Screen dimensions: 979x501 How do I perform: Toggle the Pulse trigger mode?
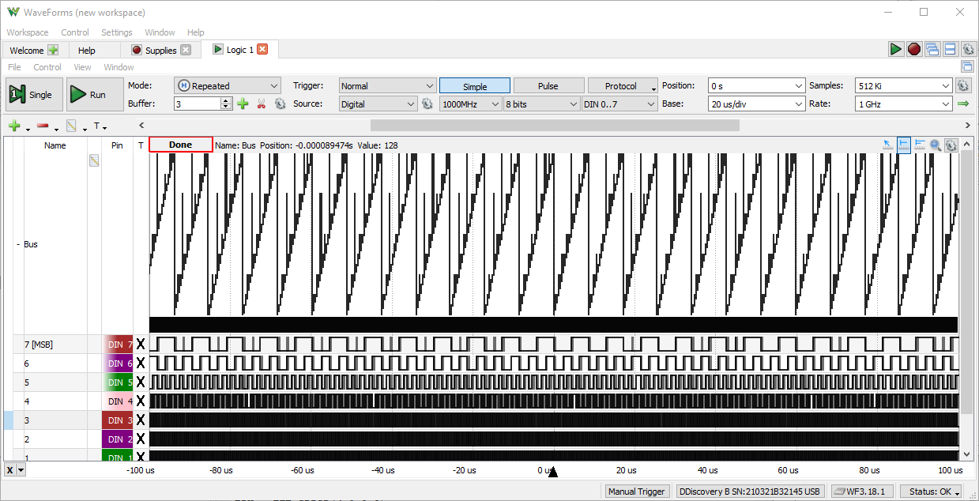pos(548,86)
